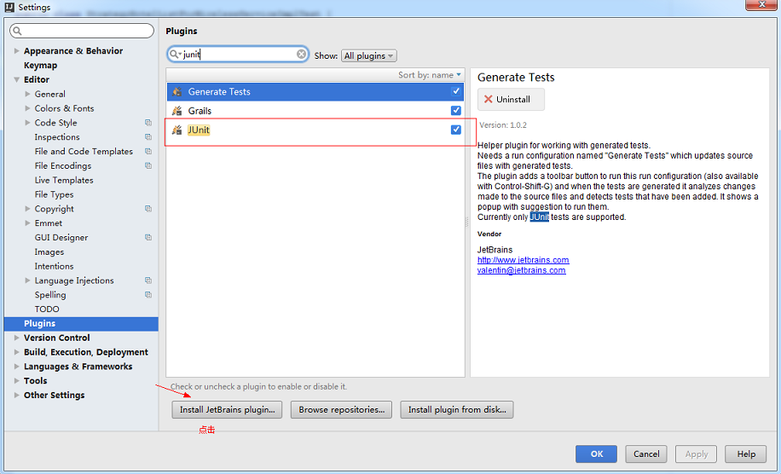Clear the plugin search field text
The width and height of the screenshot is (781, 474).
click(301, 54)
